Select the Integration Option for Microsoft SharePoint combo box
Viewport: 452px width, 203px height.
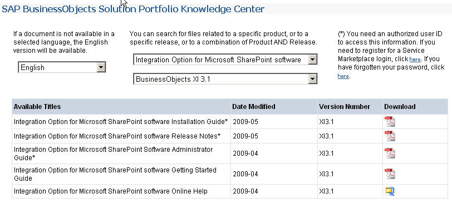[x=225, y=60]
